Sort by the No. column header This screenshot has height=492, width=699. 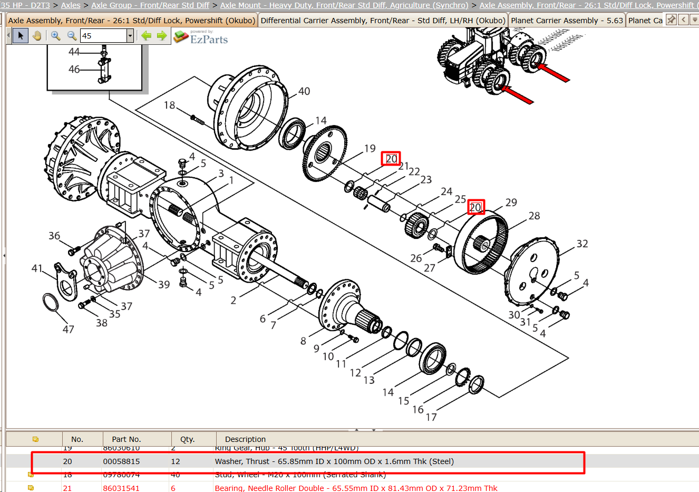point(77,439)
